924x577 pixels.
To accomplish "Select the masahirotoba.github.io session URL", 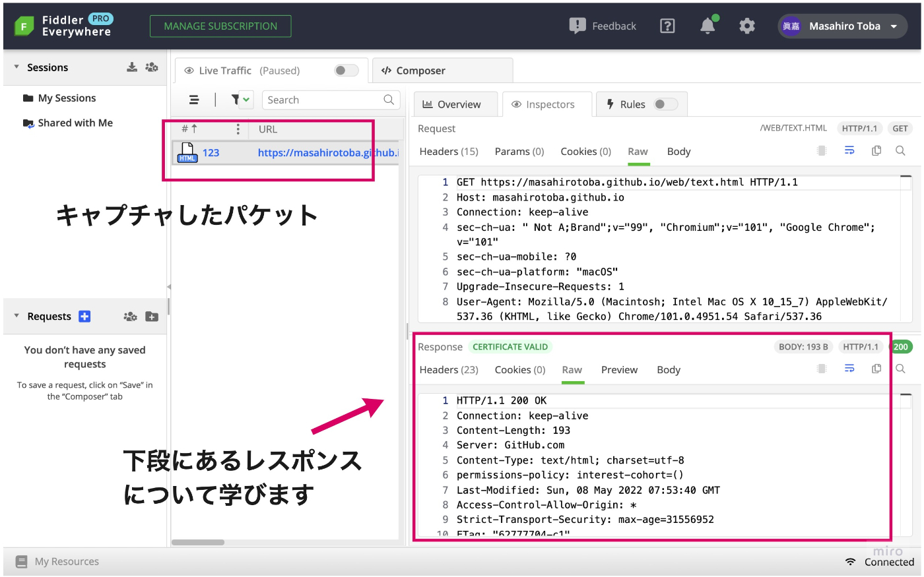I will pos(328,152).
